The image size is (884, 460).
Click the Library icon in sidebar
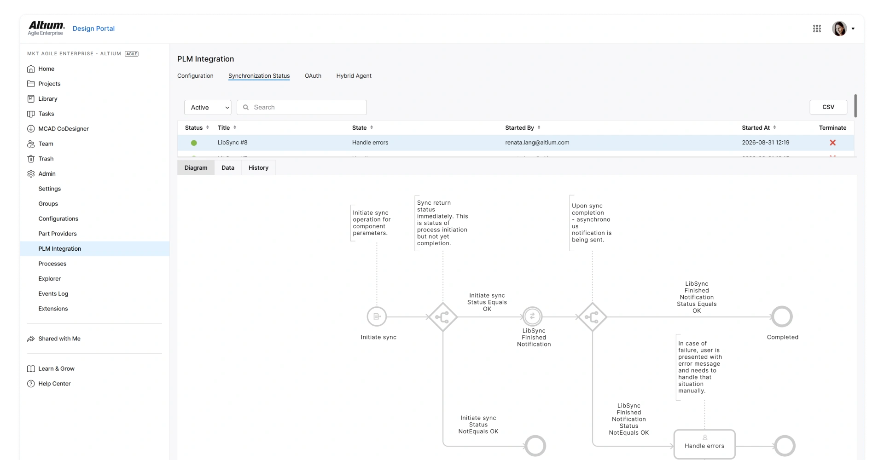pos(31,99)
